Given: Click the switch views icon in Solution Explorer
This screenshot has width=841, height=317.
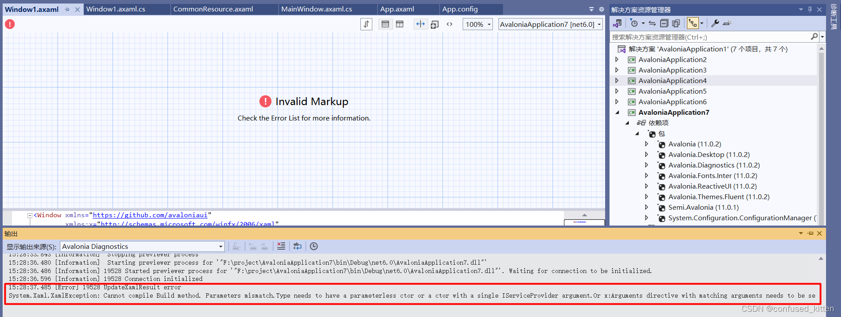Looking at the screenshot, I should [x=617, y=23].
